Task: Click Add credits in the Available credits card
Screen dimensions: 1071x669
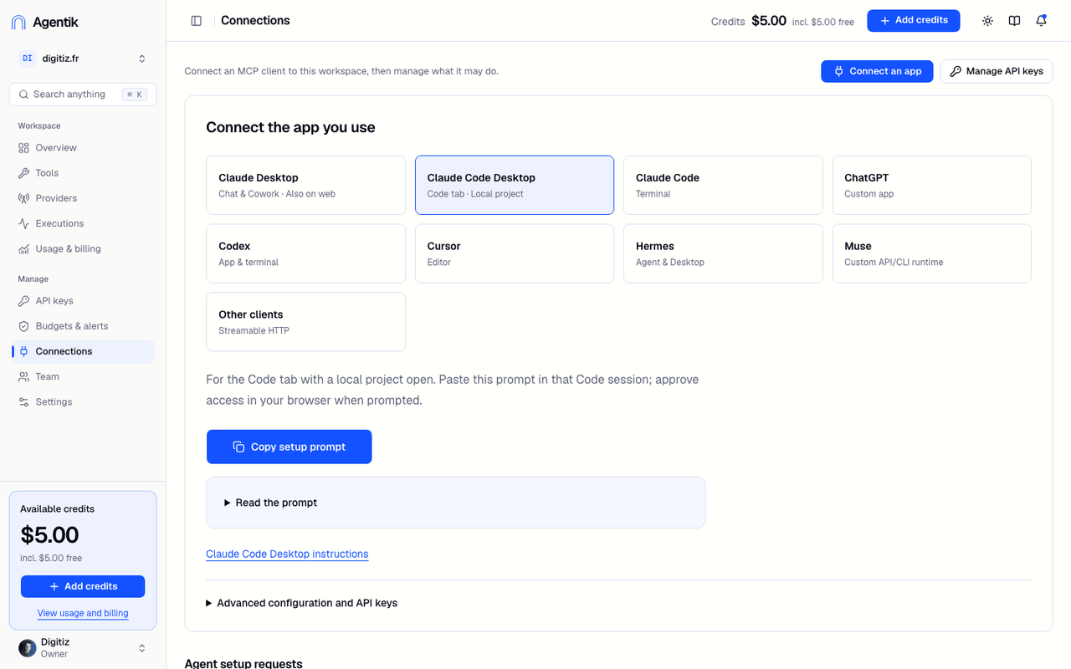Action: [x=83, y=586]
